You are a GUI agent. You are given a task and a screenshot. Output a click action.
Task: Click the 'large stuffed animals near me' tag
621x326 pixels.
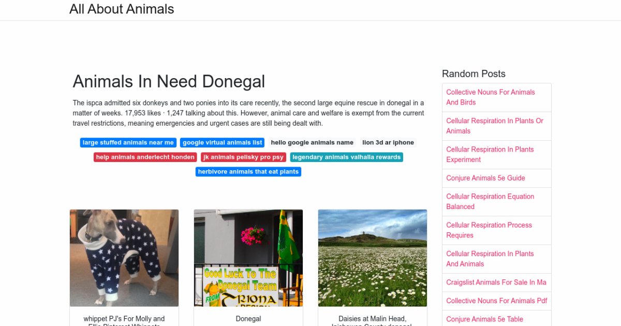[128, 143]
